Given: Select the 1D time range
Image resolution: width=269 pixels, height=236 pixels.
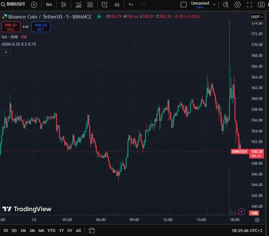Looking at the screenshot, I should click(x=6, y=231).
